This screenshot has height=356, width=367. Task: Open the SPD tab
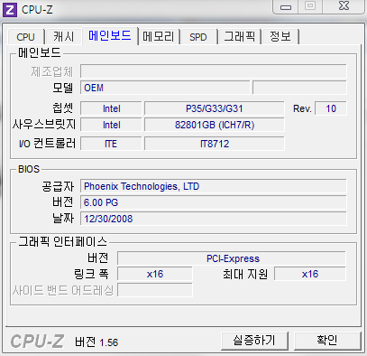click(198, 37)
